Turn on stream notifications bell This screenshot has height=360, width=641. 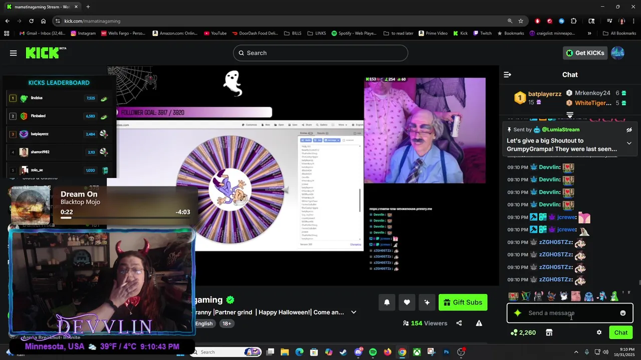[x=387, y=302]
